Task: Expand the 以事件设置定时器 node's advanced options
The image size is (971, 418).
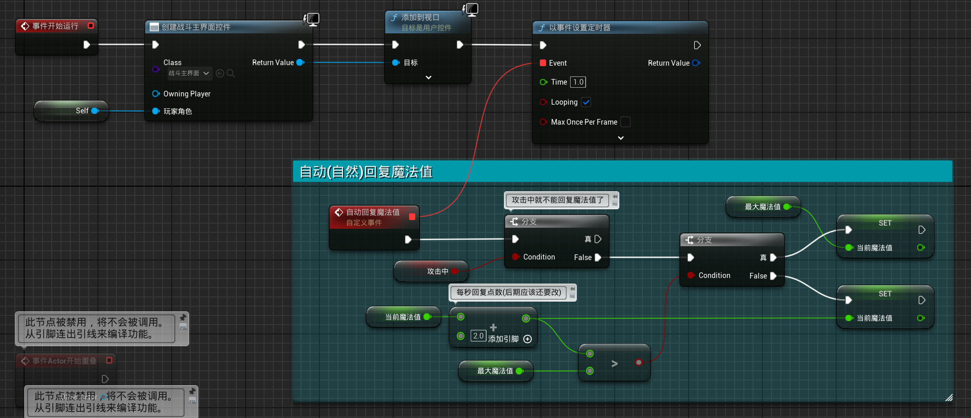Action: [x=620, y=138]
